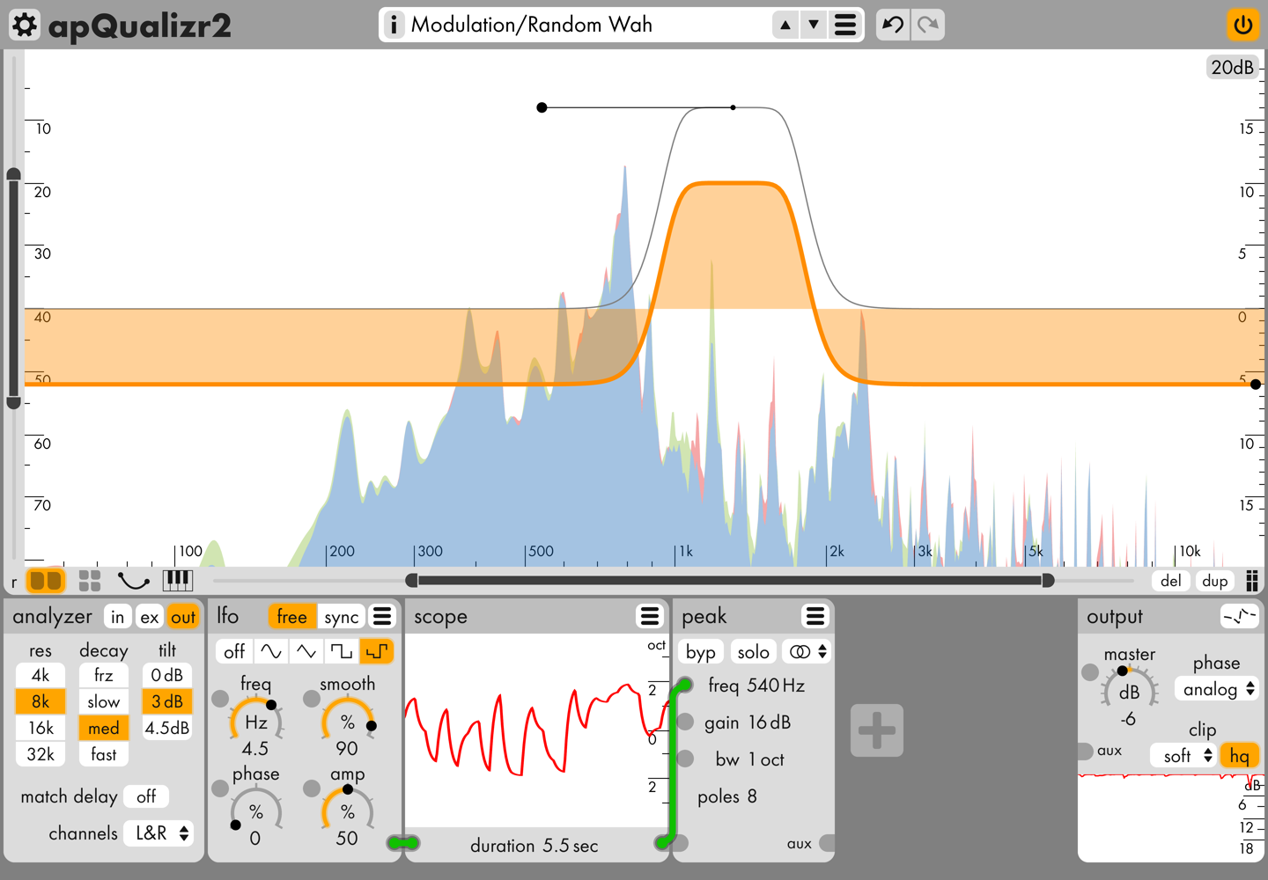
Task: Click the lfo phase knob
Action: 256,811
